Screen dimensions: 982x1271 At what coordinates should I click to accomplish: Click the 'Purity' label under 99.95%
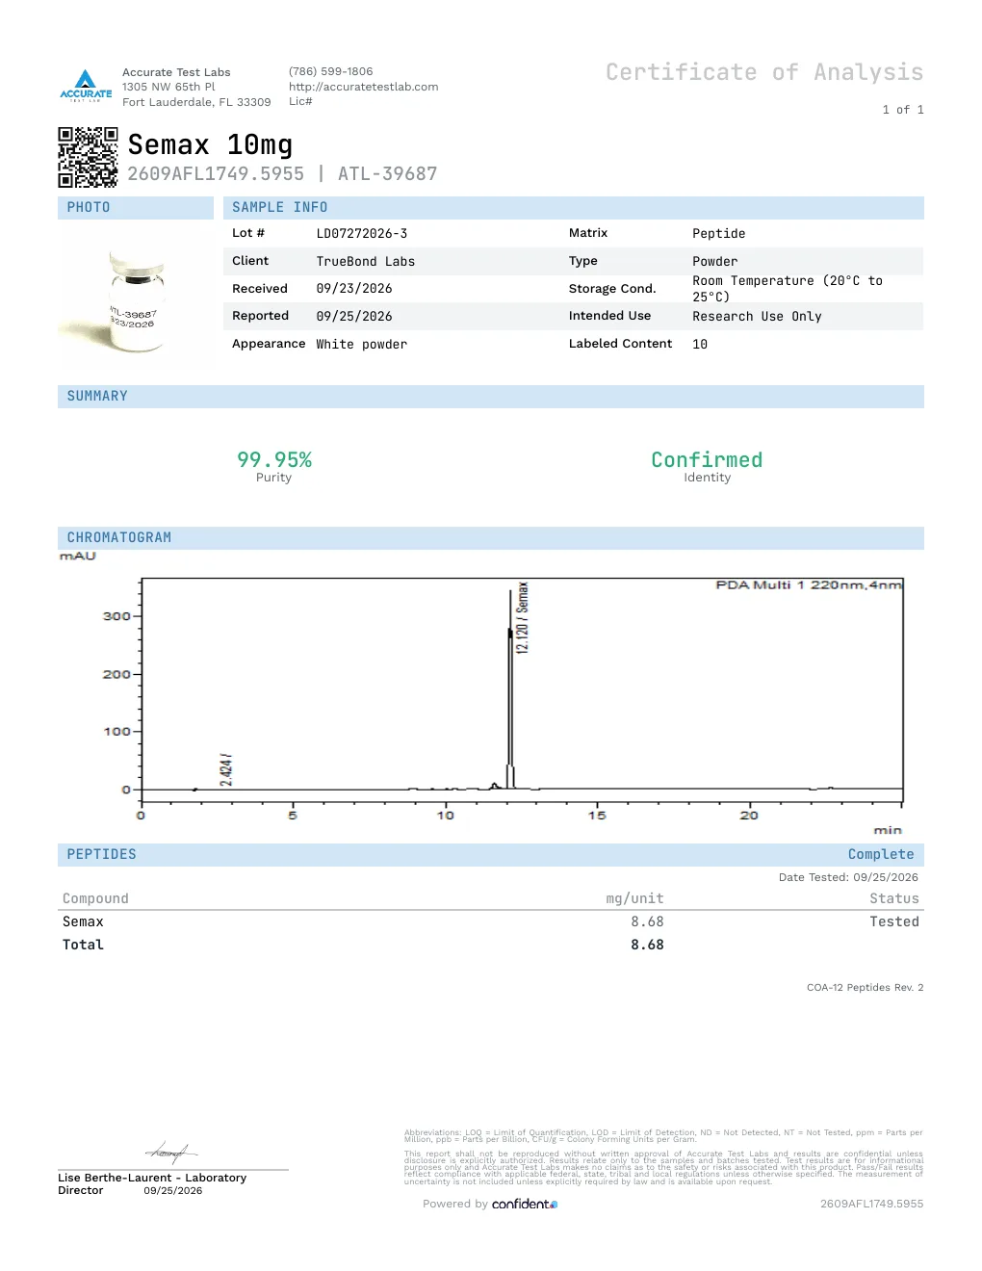click(273, 478)
